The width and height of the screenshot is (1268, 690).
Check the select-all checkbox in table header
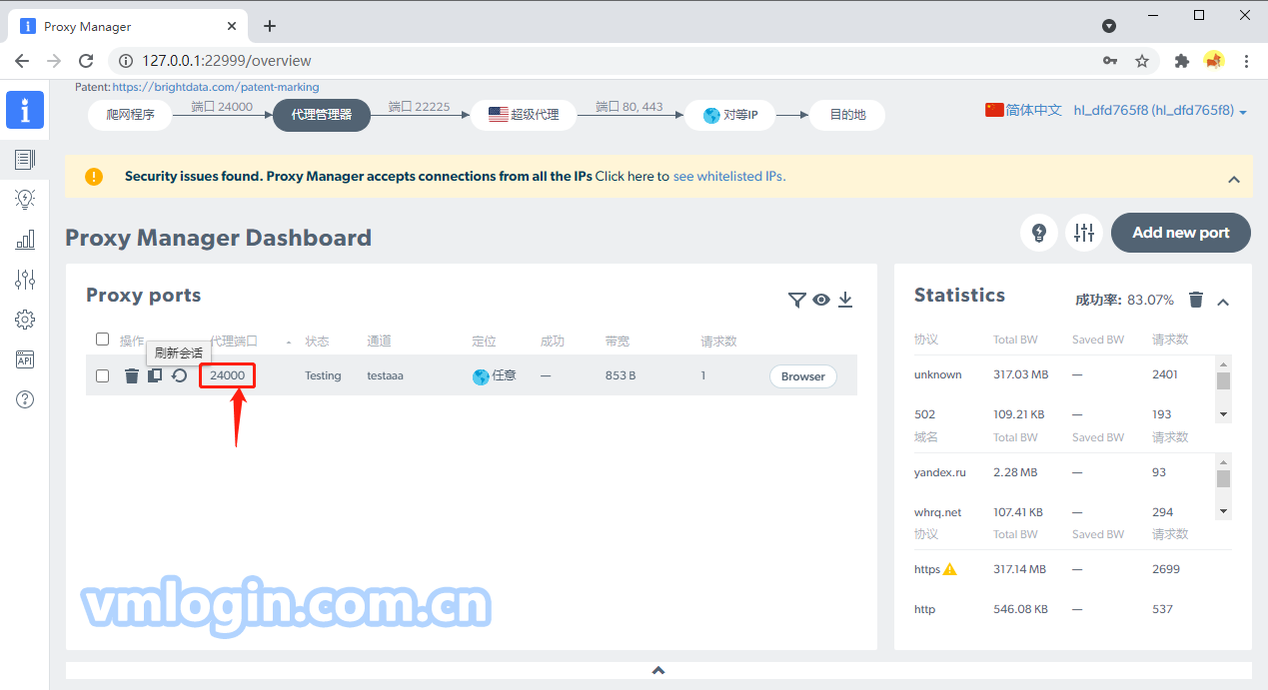102,340
